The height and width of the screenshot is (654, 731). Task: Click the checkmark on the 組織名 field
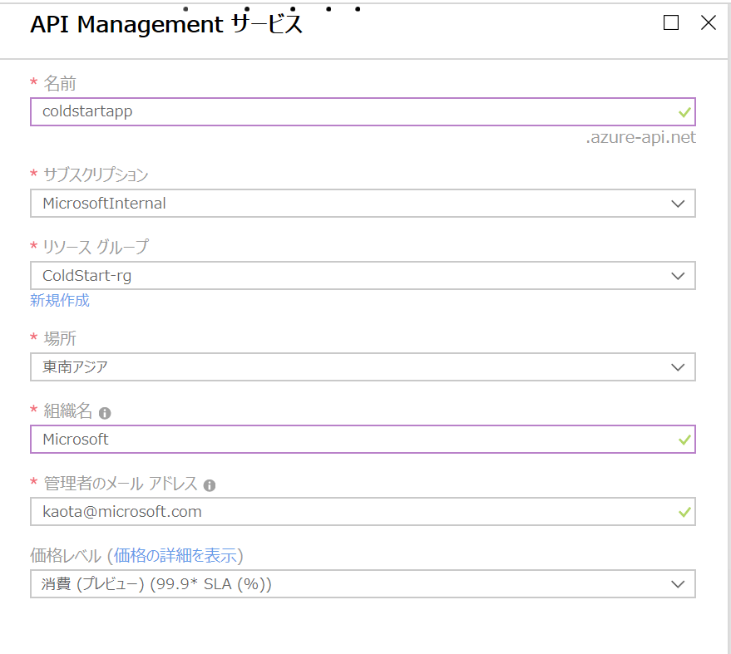point(684,439)
